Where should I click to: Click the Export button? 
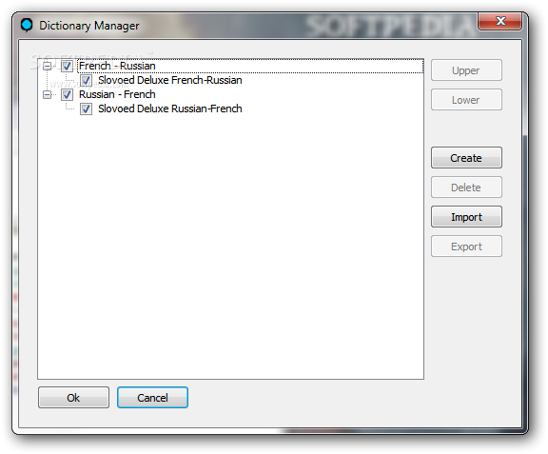(466, 247)
